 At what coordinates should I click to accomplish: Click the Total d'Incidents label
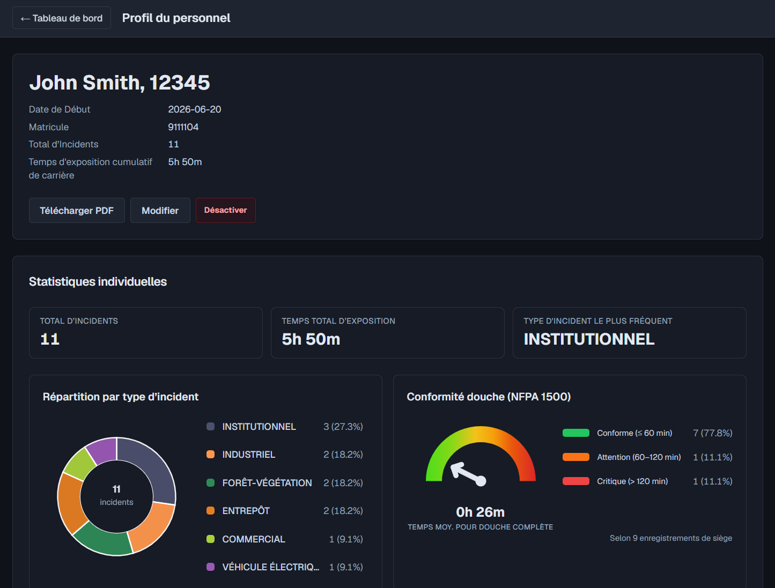click(x=64, y=144)
